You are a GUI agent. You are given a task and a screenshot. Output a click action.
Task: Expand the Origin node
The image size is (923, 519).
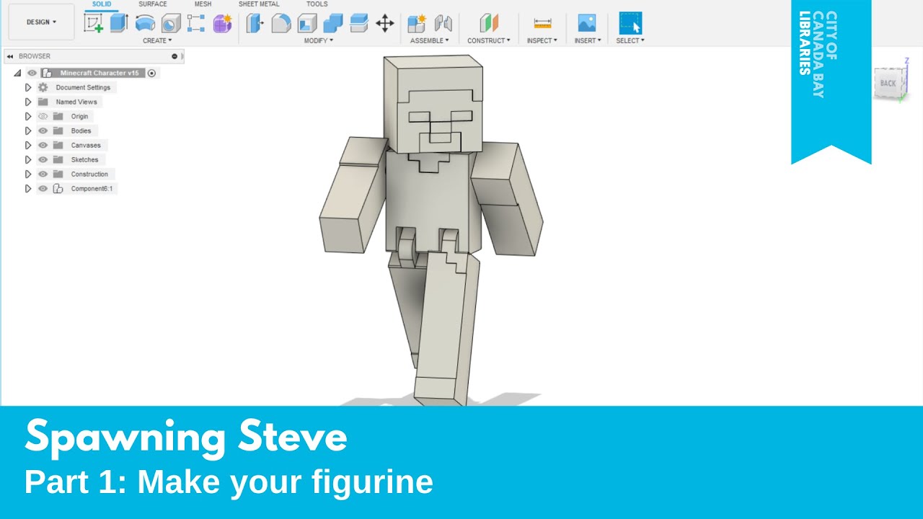pyautogui.click(x=28, y=116)
